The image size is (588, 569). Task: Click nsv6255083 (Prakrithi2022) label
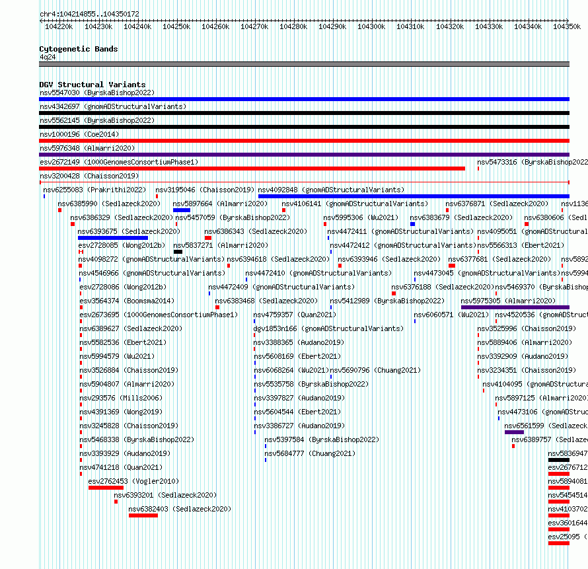tap(94, 190)
